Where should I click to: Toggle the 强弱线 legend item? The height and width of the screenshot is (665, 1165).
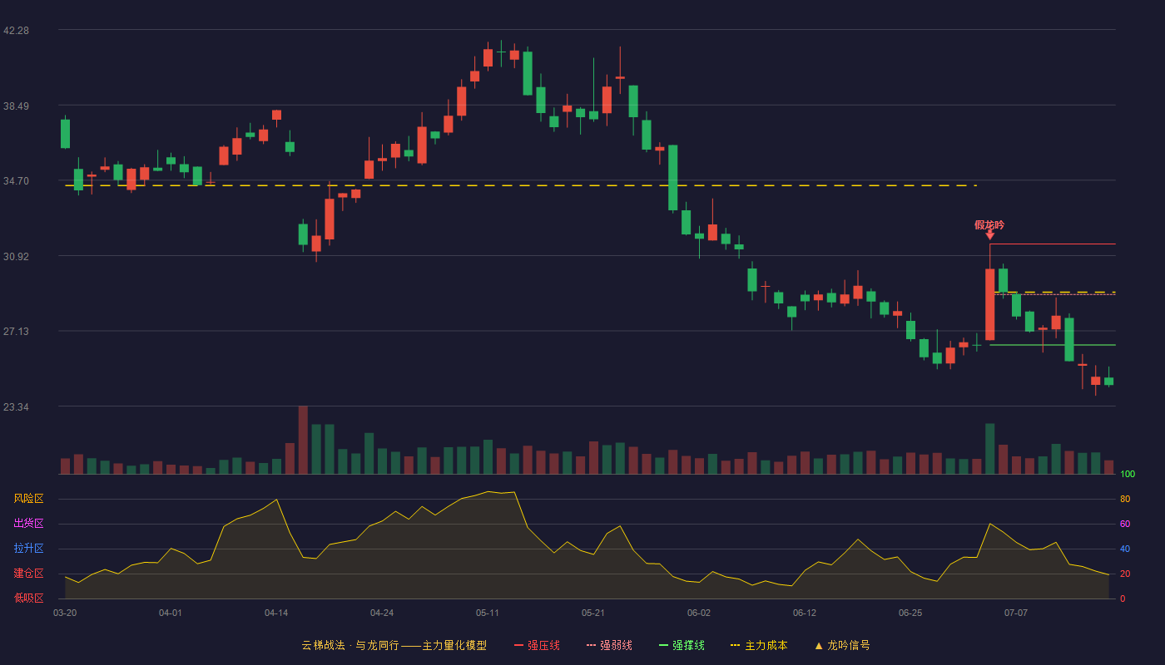coord(609,645)
